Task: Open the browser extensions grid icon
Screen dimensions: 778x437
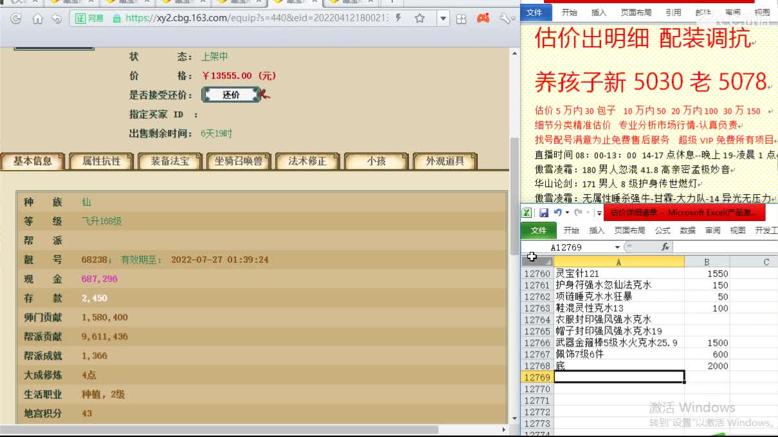Action: (x=461, y=19)
